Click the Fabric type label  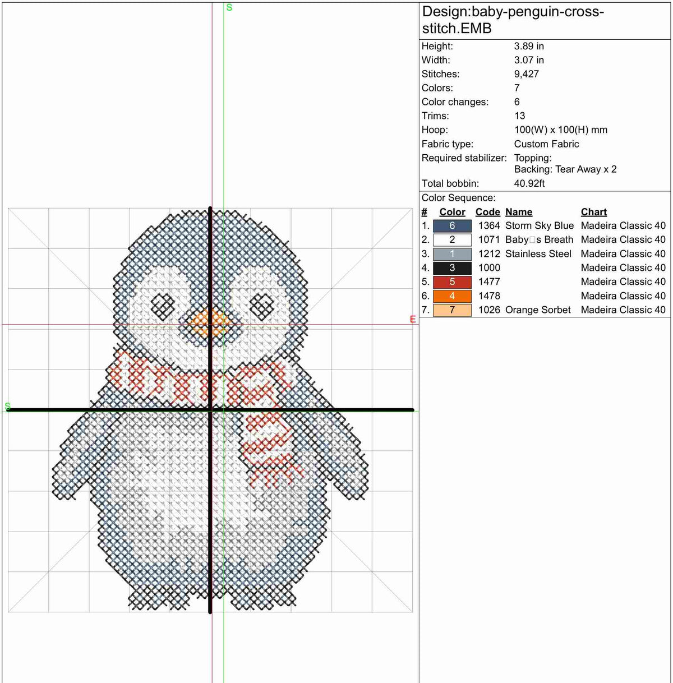pyautogui.click(x=447, y=144)
